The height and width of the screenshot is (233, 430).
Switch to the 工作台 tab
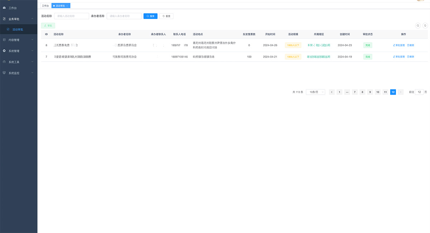pos(45,6)
